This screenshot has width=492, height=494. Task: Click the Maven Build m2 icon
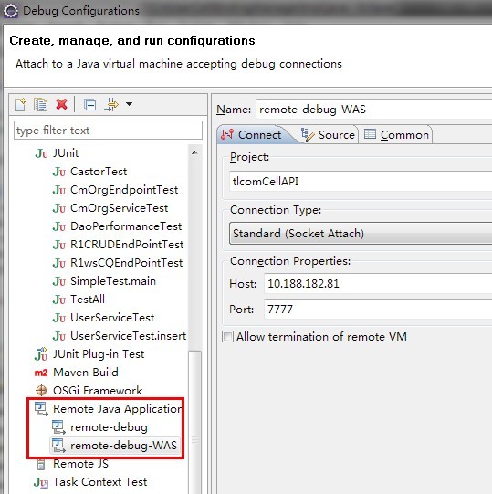pos(41,373)
